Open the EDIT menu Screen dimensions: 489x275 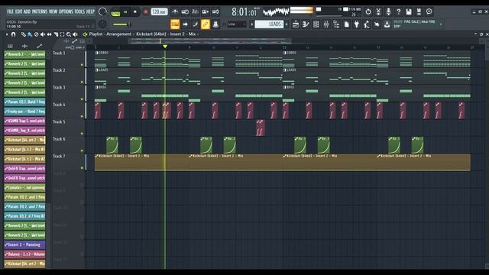pyautogui.click(x=18, y=11)
